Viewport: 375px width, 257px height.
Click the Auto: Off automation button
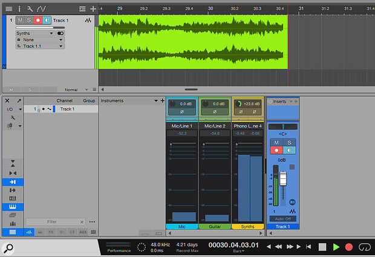(x=283, y=219)
